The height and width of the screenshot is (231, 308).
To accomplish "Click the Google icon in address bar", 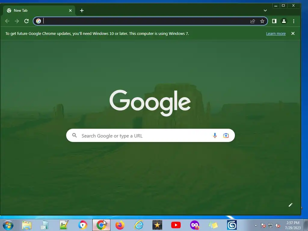I will click(x=38, y=21).
